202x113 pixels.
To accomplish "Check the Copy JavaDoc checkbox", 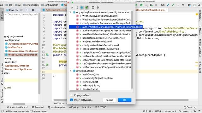I will coord(72,95).
